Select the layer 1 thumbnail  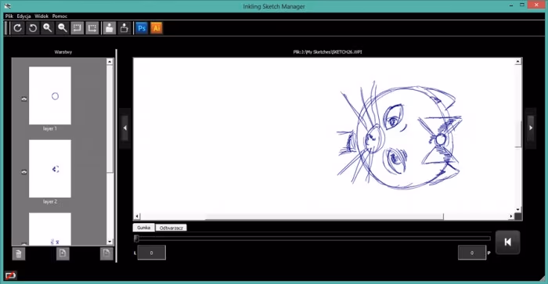[x=50, y=95]
